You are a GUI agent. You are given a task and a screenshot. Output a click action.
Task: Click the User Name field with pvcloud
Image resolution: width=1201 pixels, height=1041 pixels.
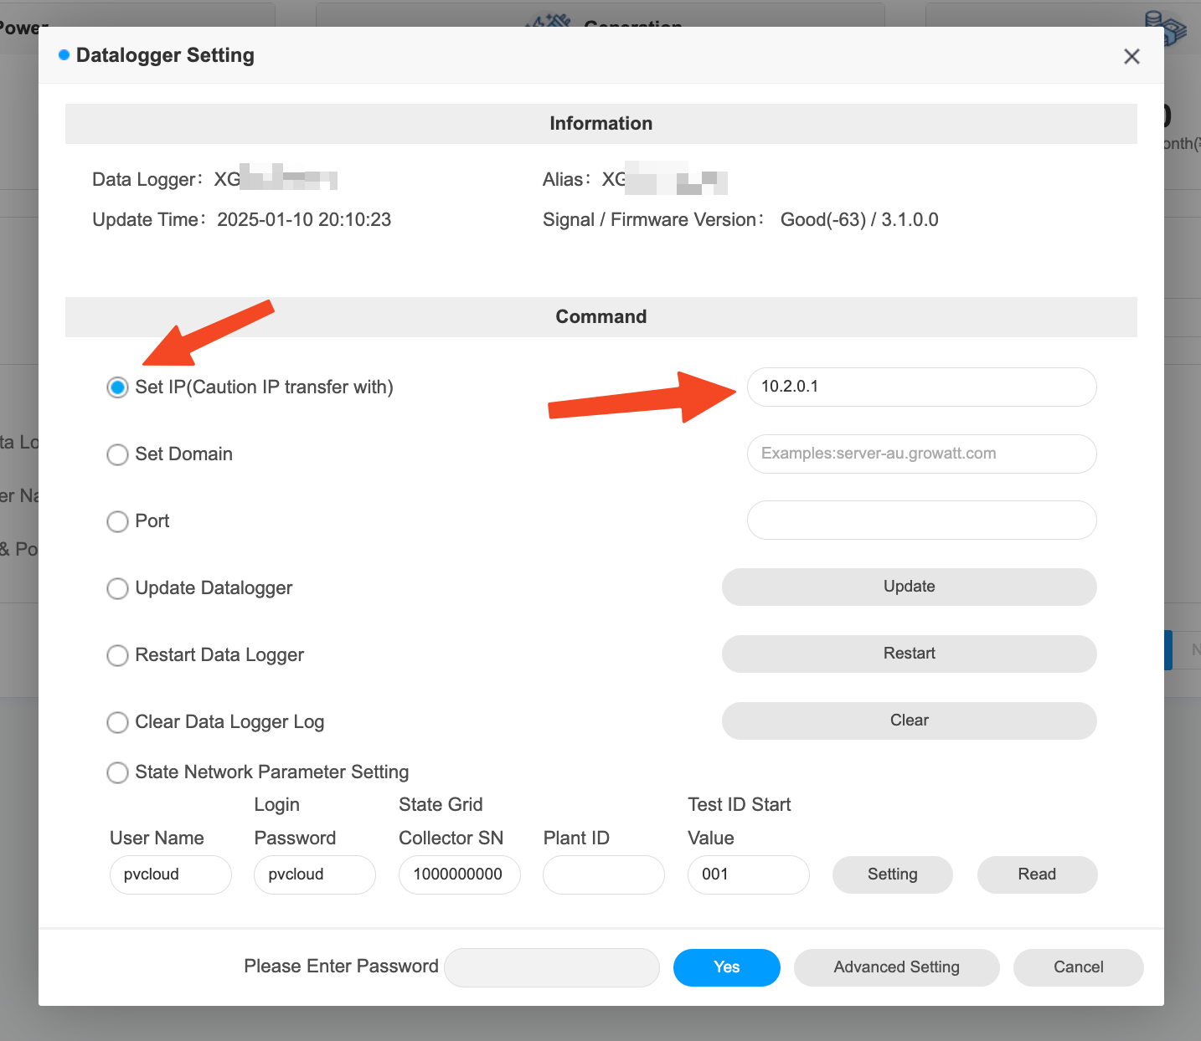click(170, 874)
